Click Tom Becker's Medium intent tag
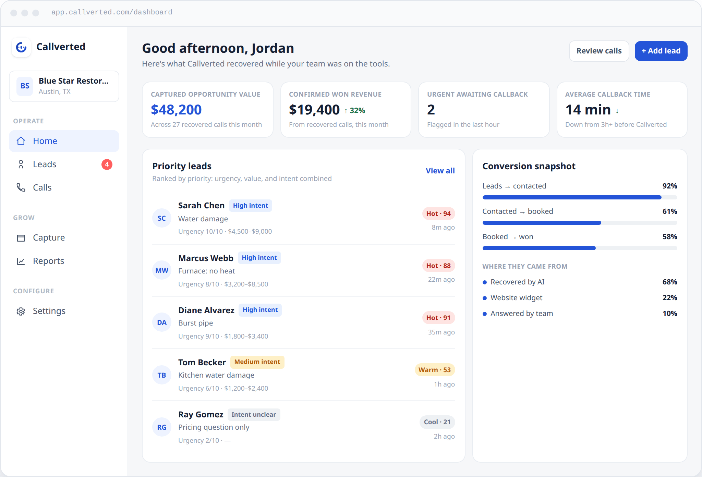 click(x=257, y=362)
